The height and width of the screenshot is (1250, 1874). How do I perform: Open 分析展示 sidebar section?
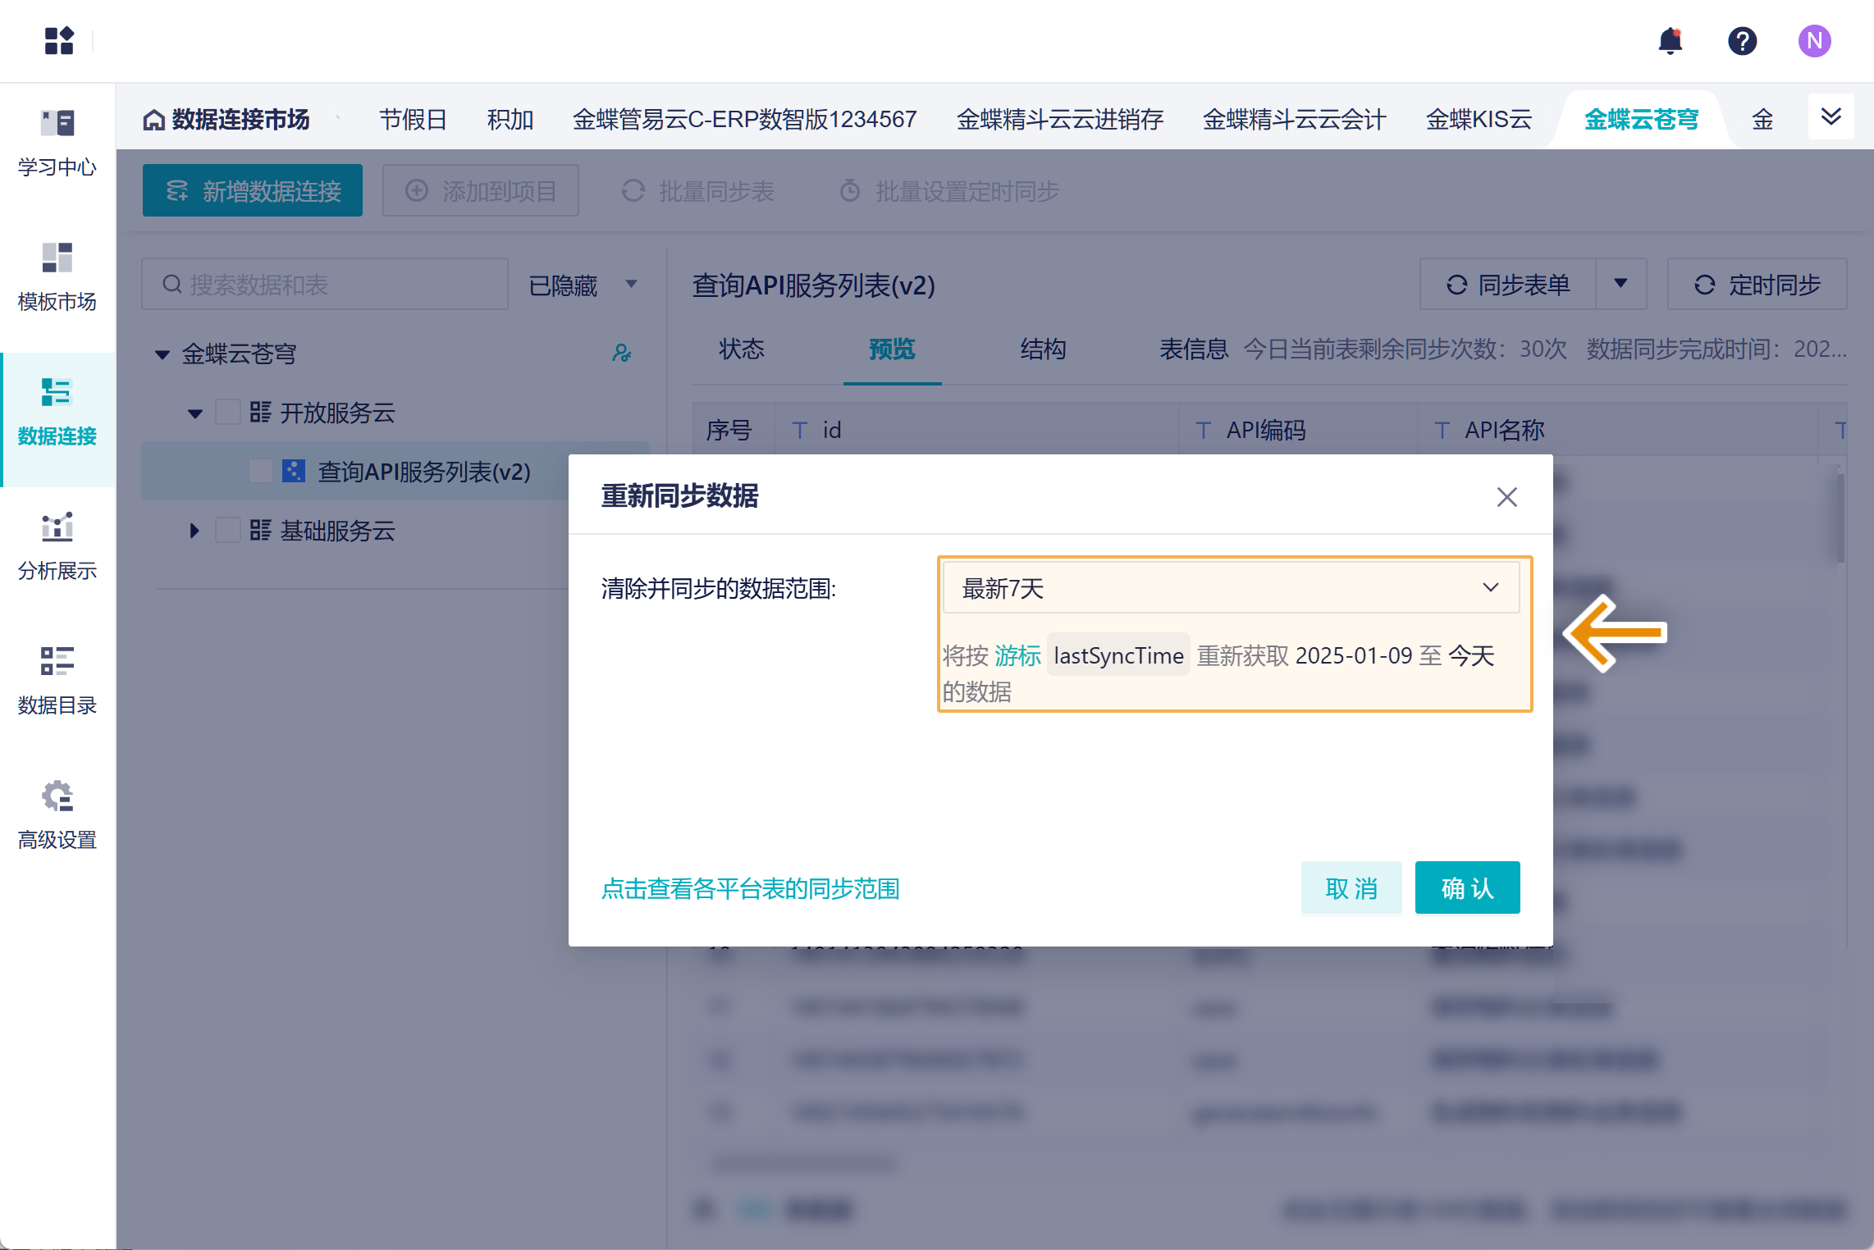(57, 546)
